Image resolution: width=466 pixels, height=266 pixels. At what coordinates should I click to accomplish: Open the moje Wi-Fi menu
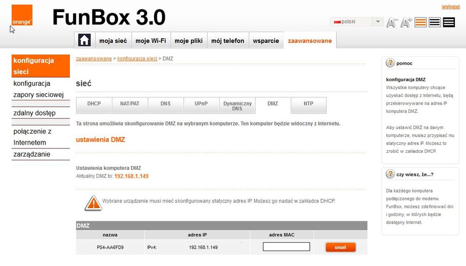pyautogui.click(x=151, y=41)
